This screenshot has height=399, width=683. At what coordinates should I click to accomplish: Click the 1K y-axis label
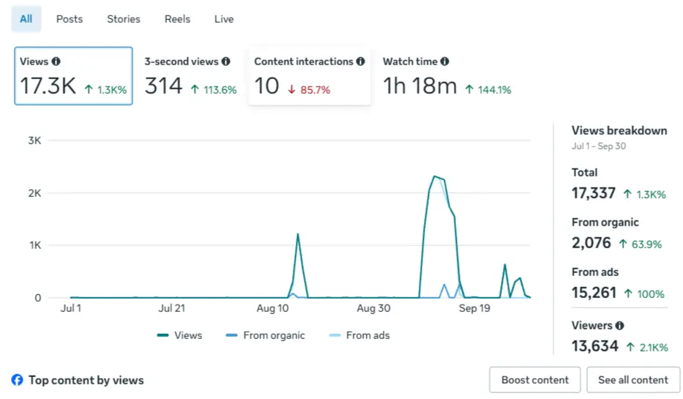(35, 245)
